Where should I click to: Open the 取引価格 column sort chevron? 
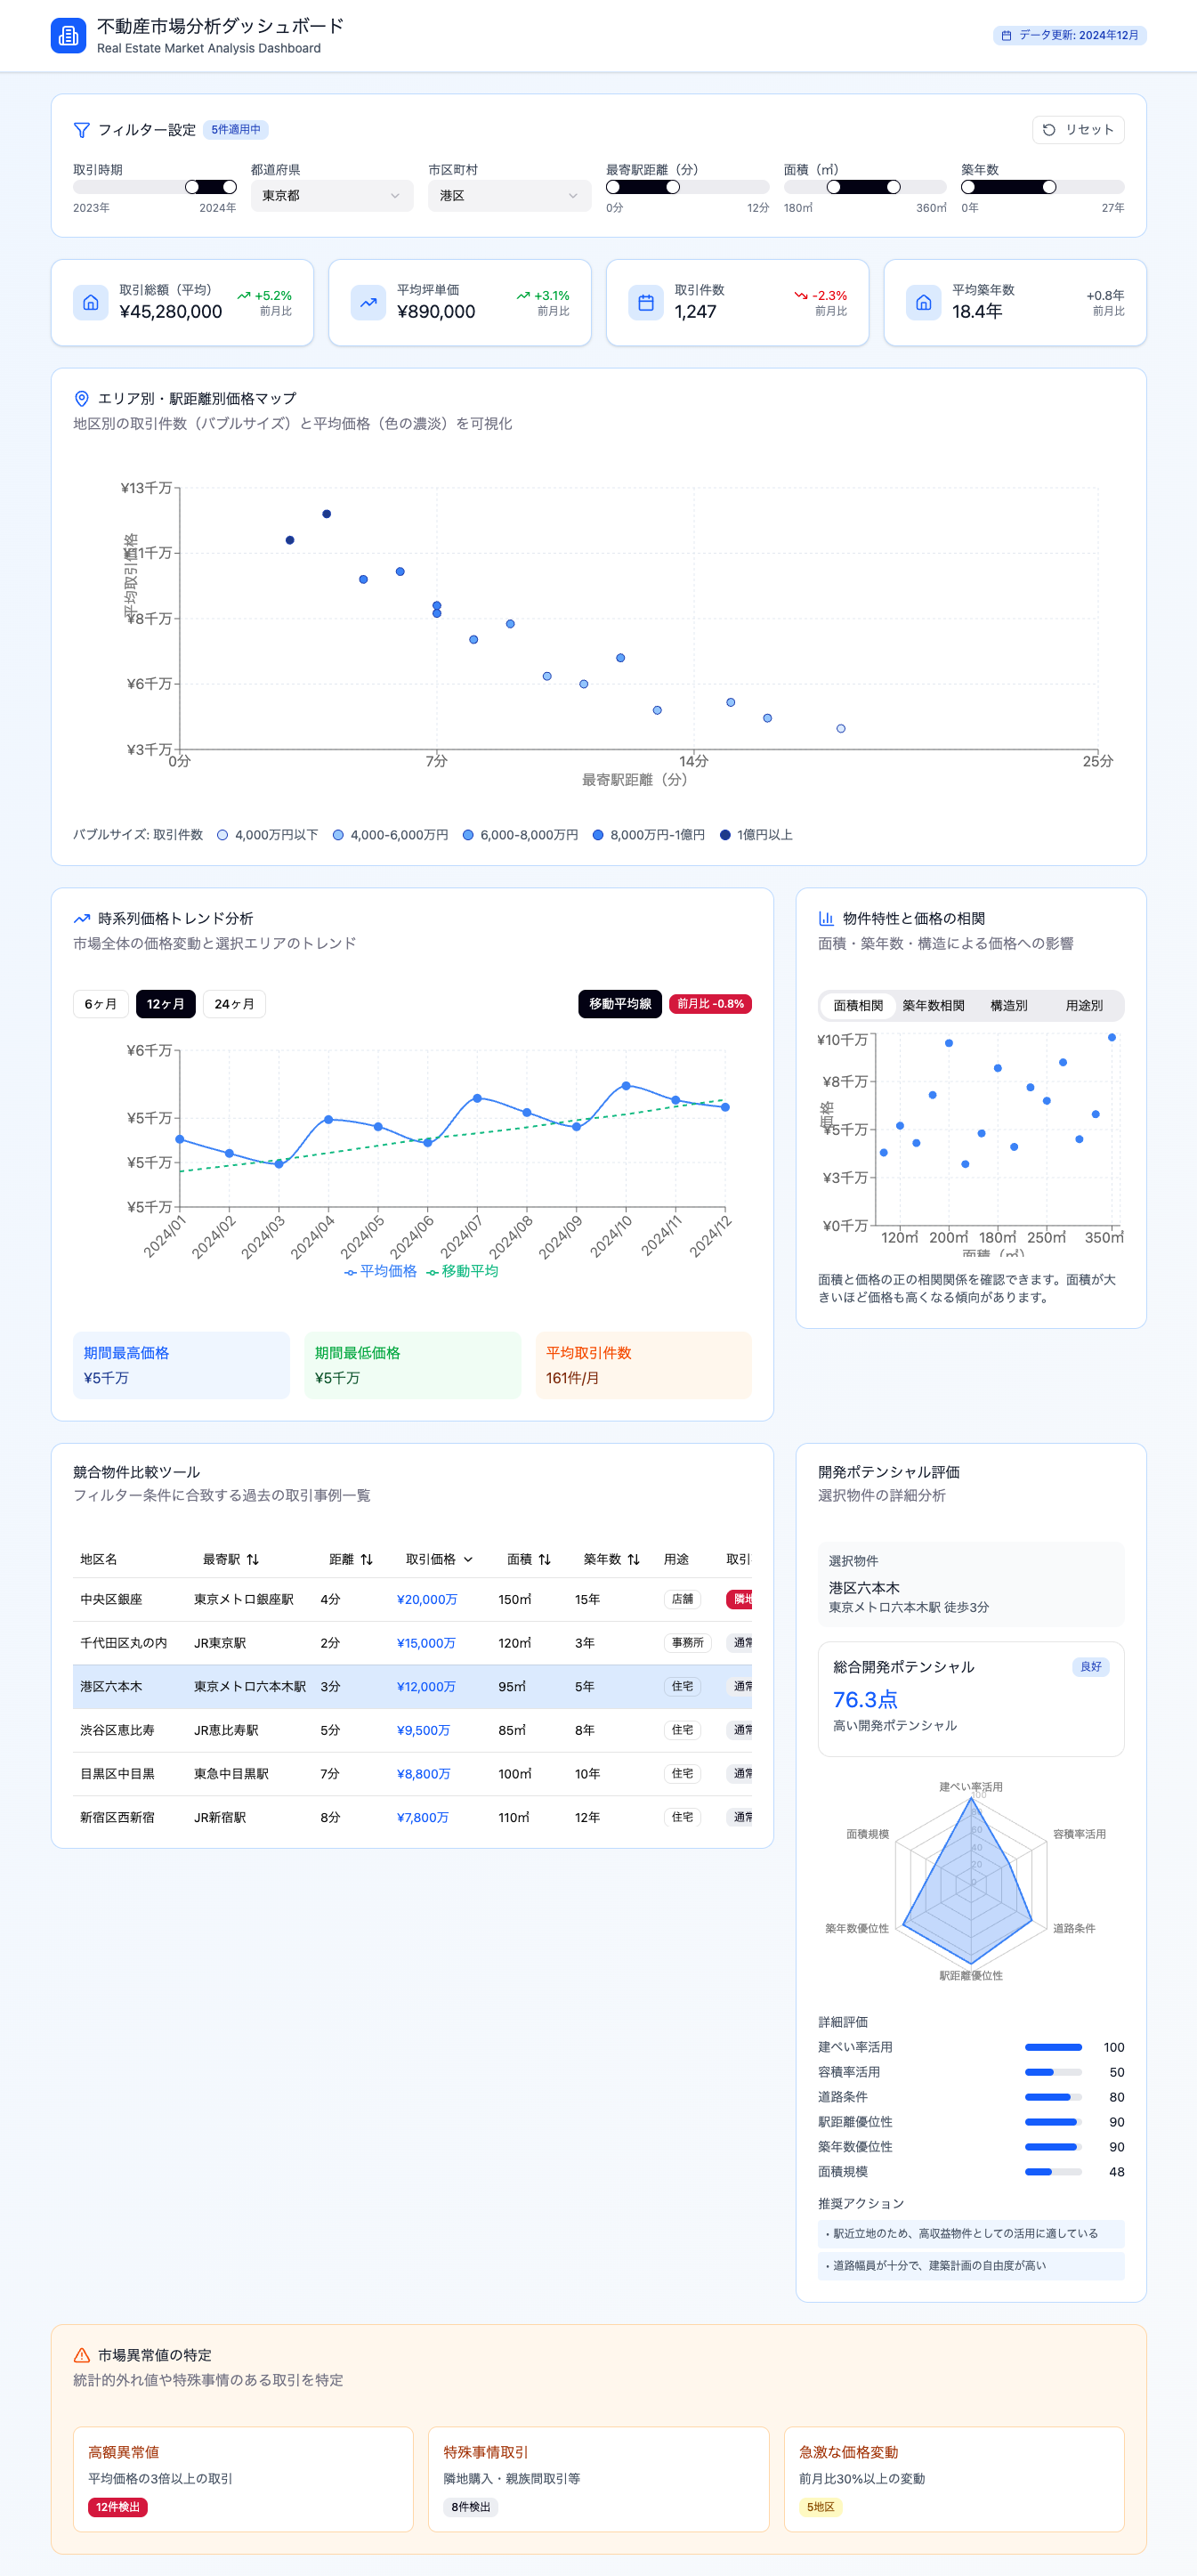pos(468,1559)
